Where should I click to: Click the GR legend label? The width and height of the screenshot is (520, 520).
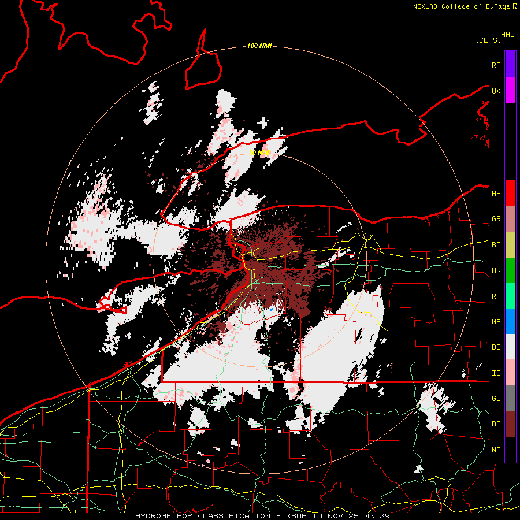(496, 219)
